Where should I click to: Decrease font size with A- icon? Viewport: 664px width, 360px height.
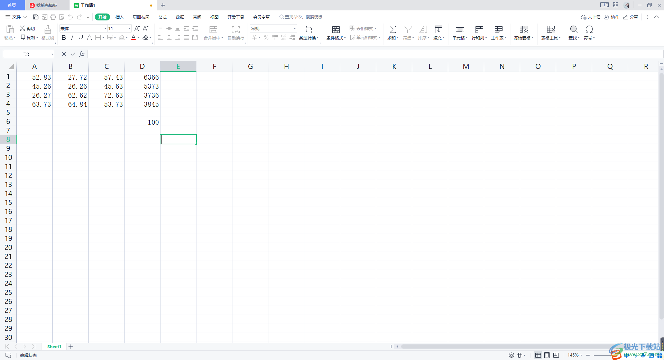(x=146, y=28)
